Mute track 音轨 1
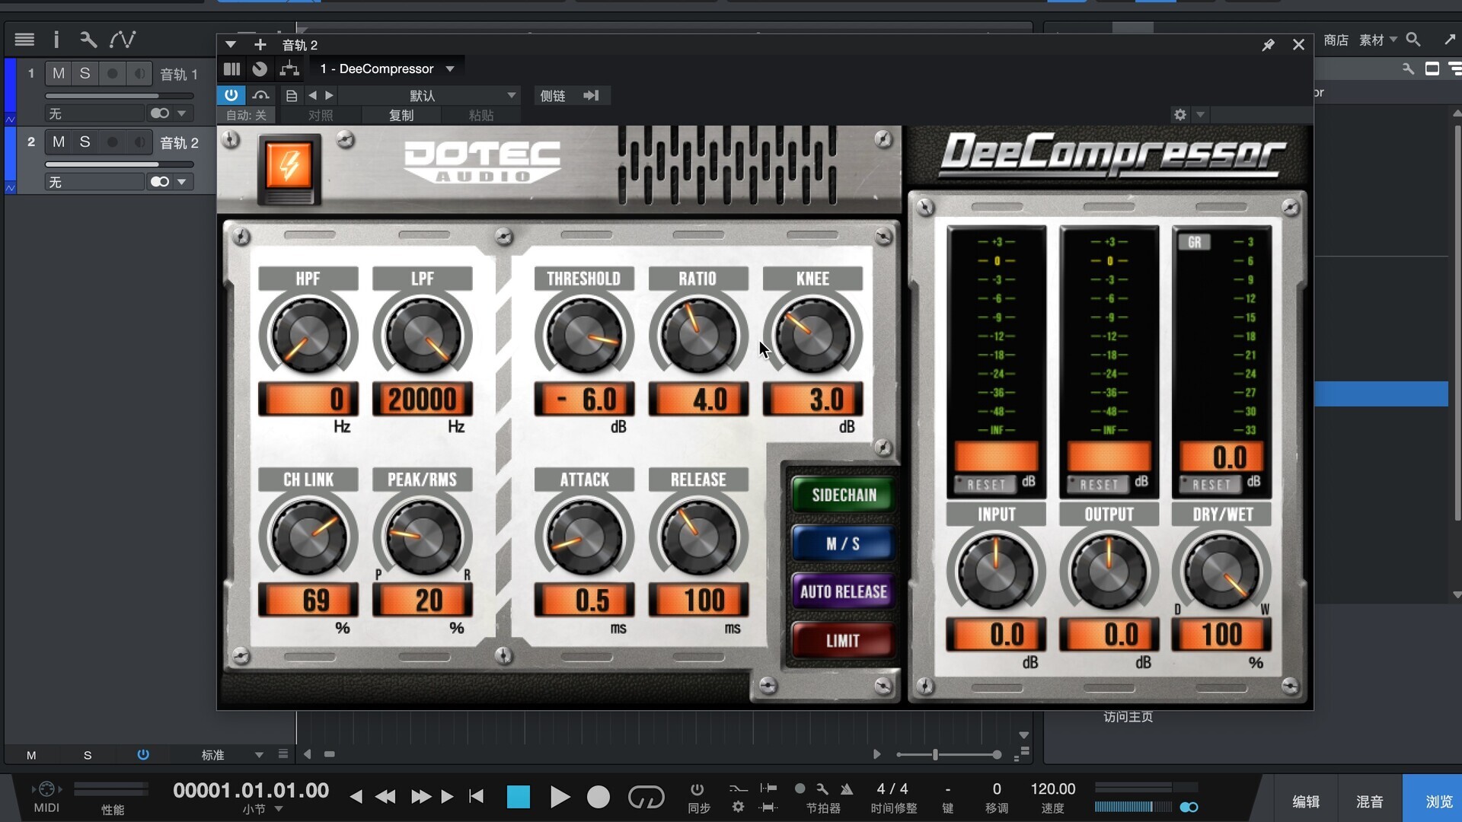Image resolution: width=1462 pixels, height=822 pixels. pos(59,74)
